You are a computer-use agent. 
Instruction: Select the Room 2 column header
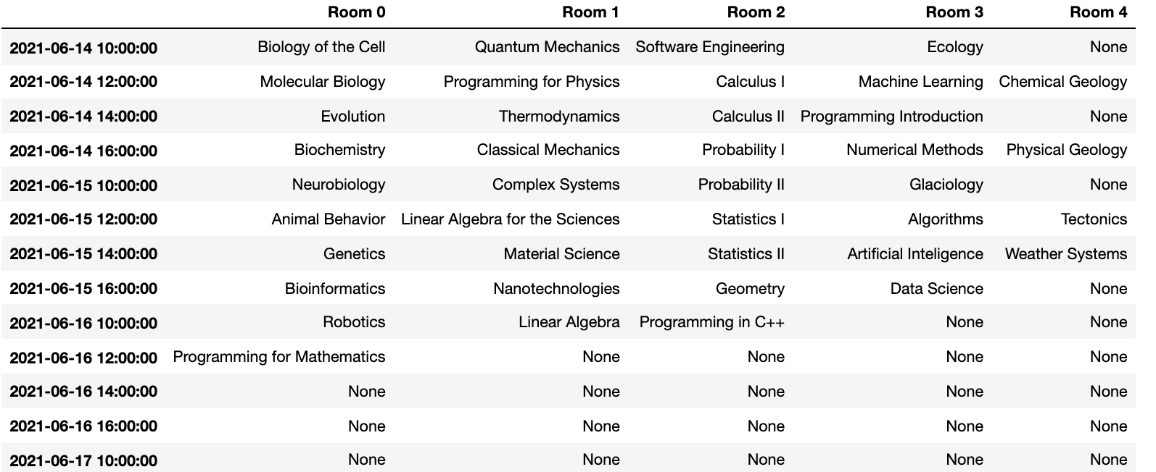click(756, 12)
